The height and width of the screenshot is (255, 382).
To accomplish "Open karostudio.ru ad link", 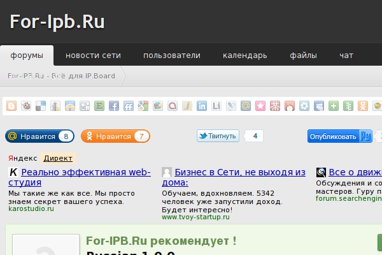I will [x=31, y=209].
